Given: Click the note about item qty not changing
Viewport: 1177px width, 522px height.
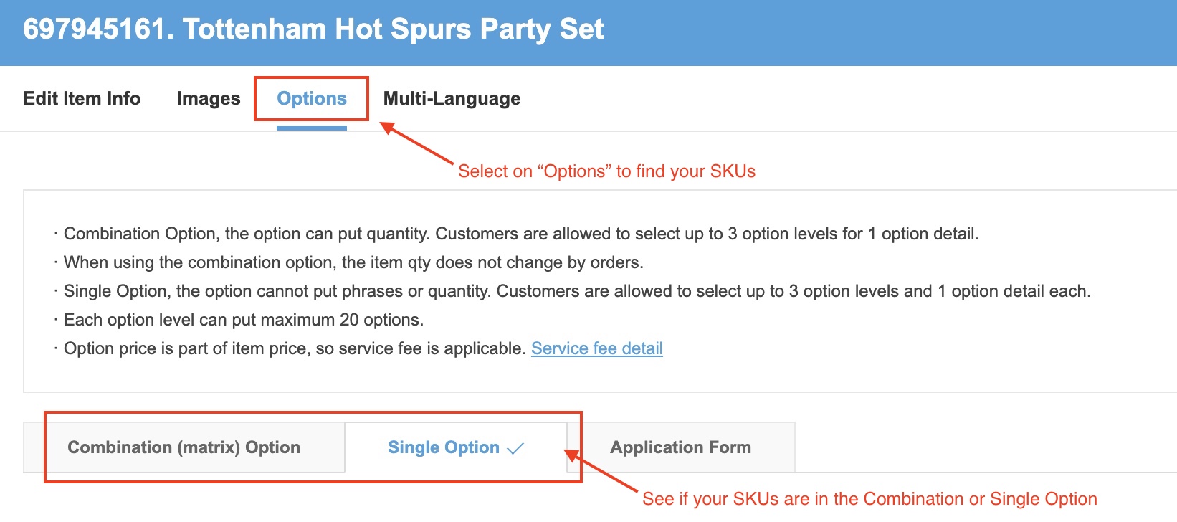Looking at the screenshot, I should (353, 262).
